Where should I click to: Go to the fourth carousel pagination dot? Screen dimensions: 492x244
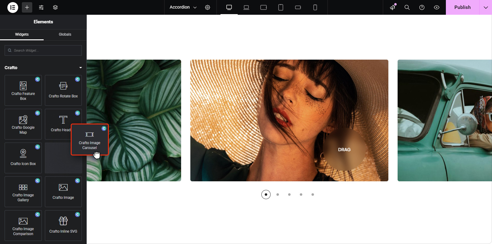pos(301,195)
